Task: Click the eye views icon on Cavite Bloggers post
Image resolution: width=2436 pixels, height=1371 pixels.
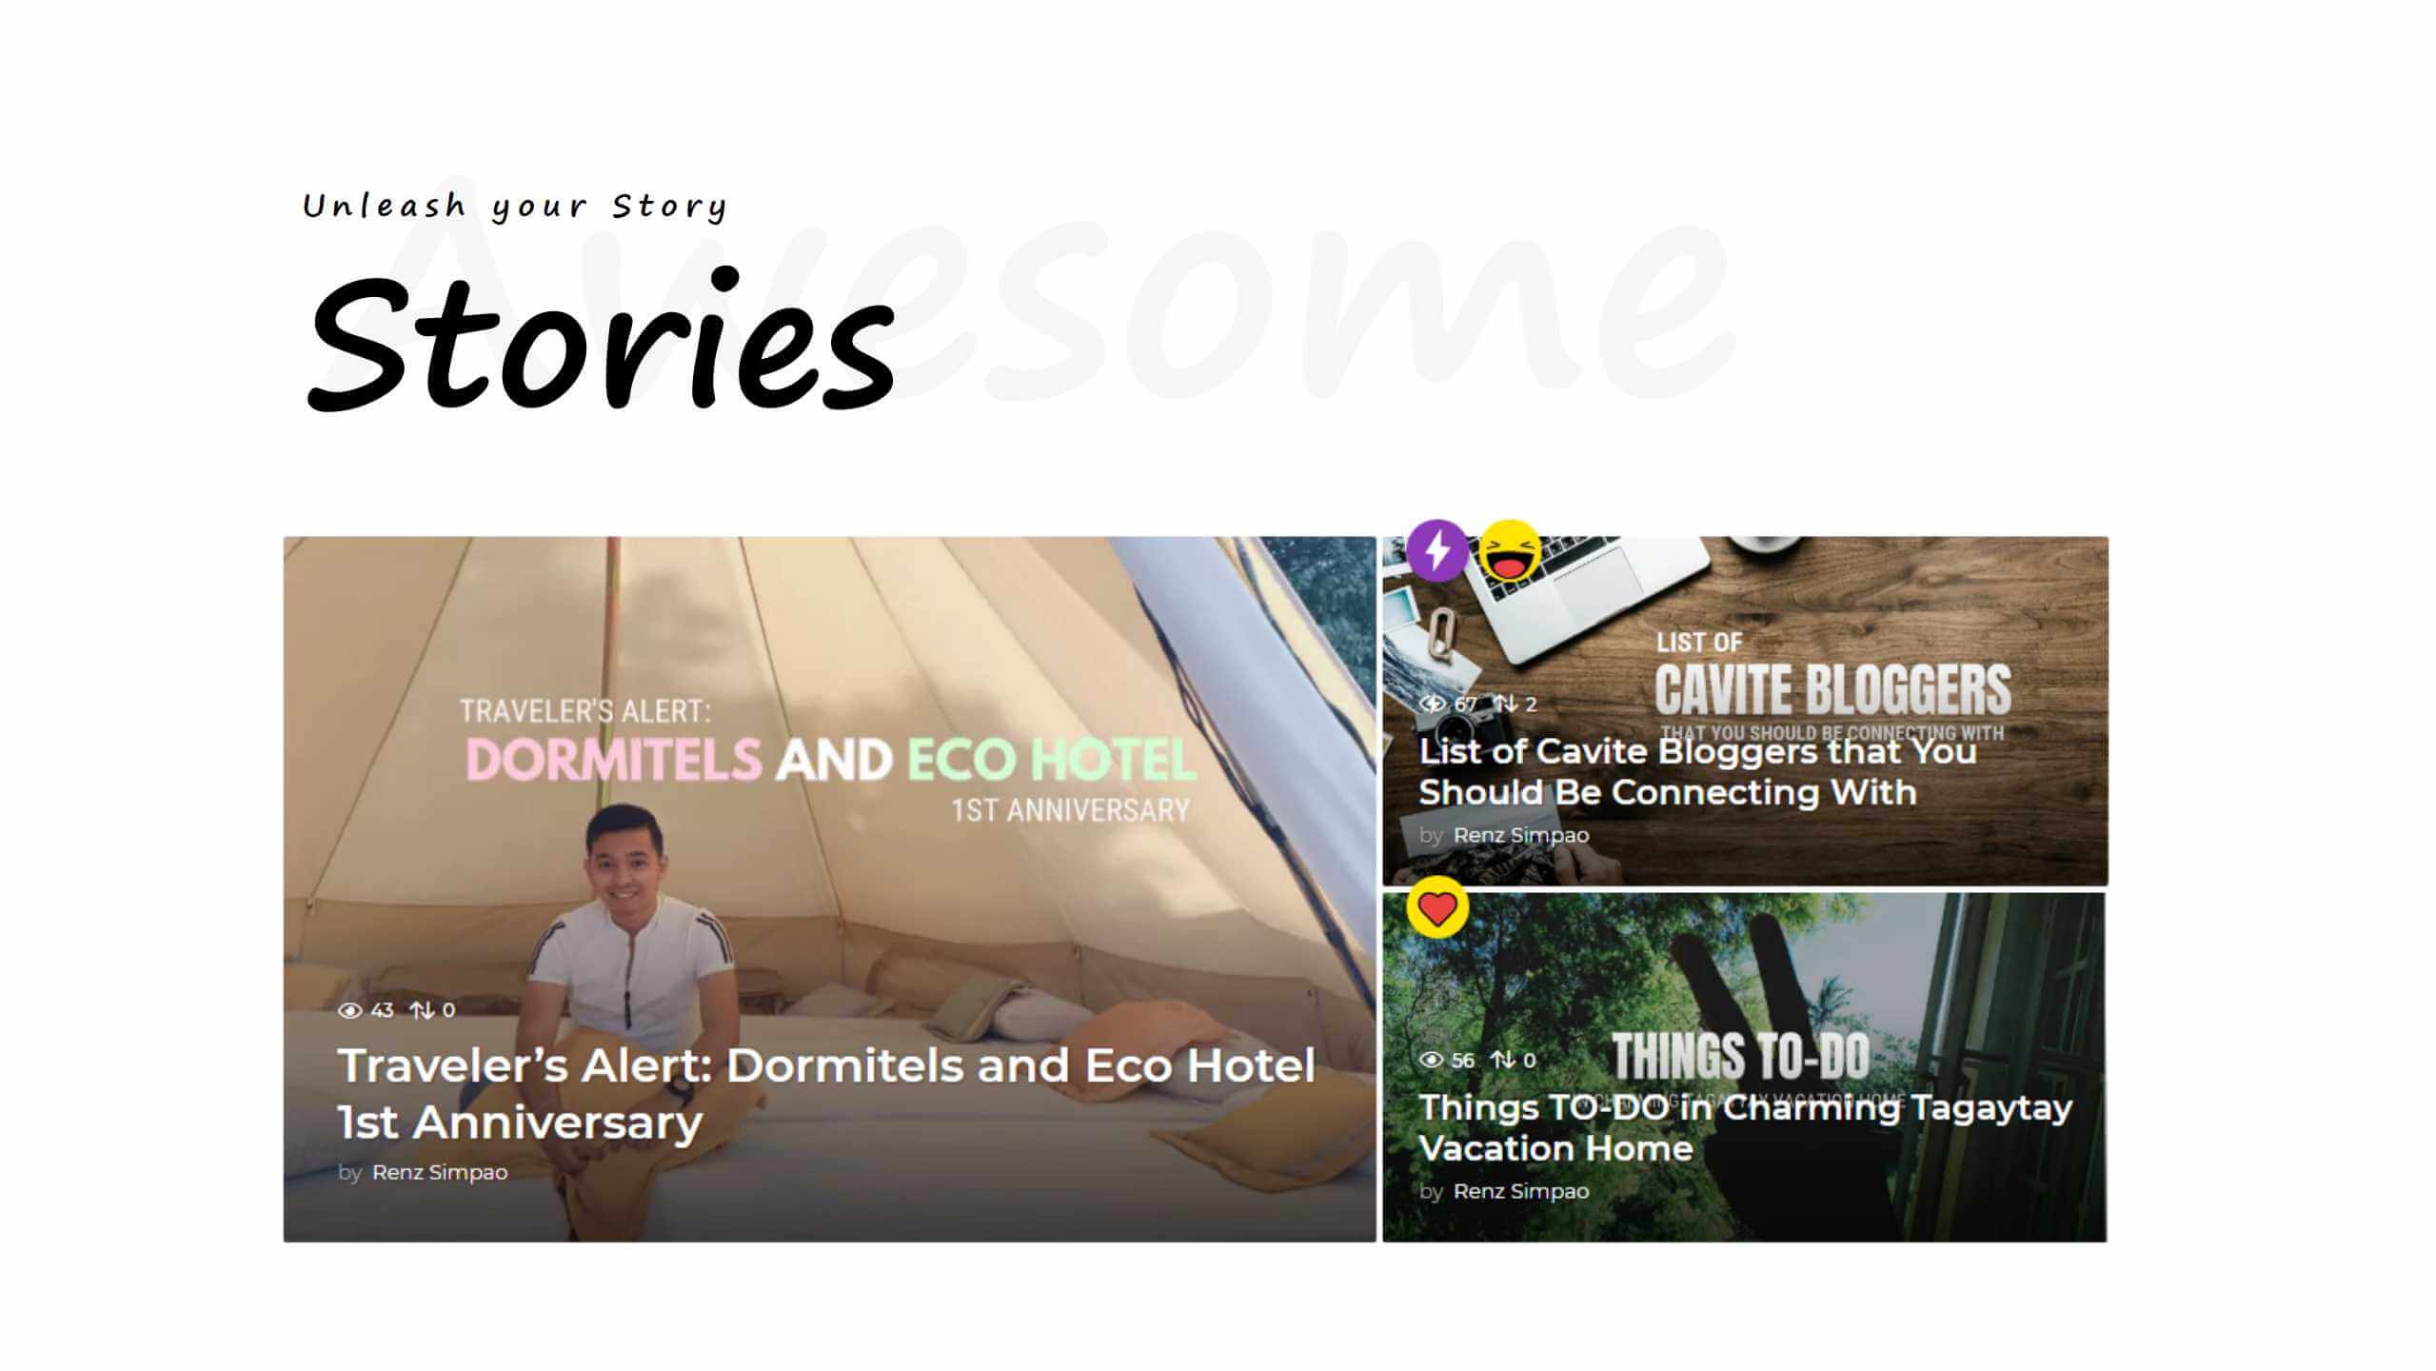Action: (x=1432, y=705)
